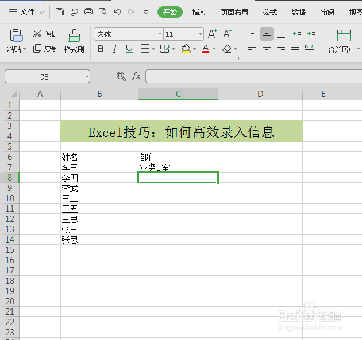The height and width of the screenshot is (340, 362).
Task: Align text to bottom
Action: [x=281, y=34]
